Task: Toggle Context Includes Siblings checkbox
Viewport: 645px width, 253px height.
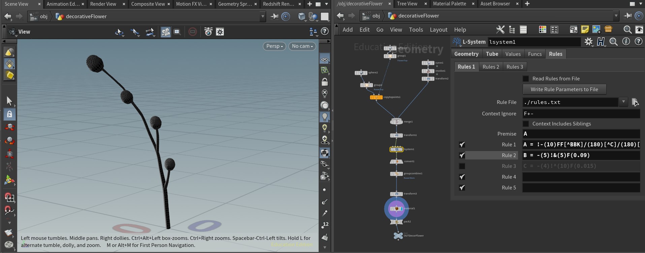Action: coord(526,124)
